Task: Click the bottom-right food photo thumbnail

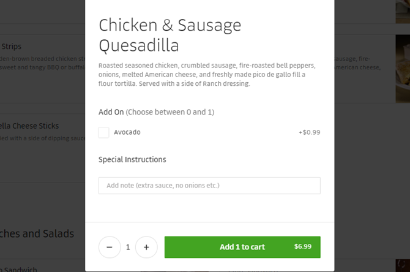Action: (403, 265)
